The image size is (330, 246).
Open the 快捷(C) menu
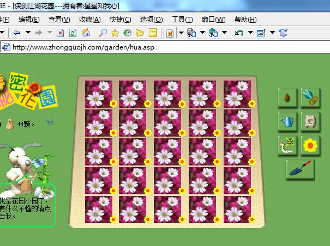pos(121,20)
